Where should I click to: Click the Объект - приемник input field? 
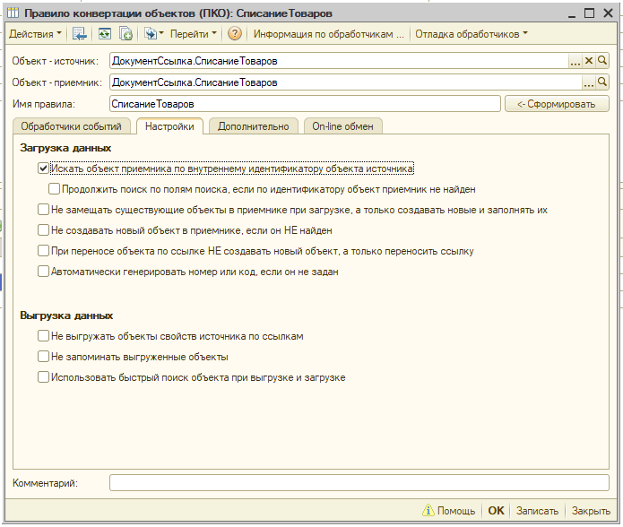[345, 82]
